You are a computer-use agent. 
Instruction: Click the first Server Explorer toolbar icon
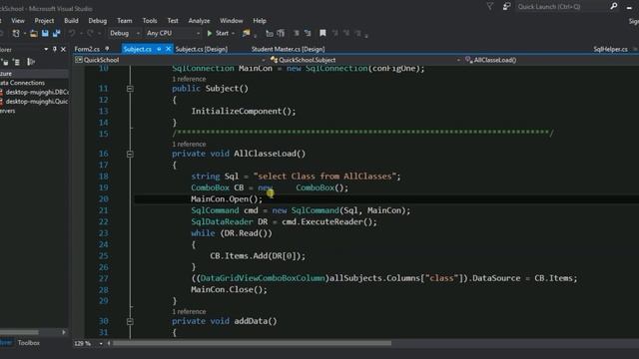(5, 62)
